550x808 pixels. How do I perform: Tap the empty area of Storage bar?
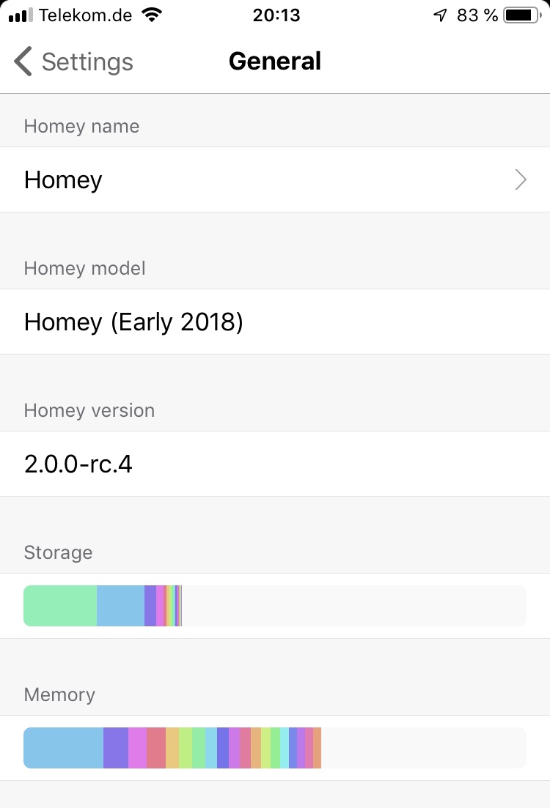coord(352,606)
